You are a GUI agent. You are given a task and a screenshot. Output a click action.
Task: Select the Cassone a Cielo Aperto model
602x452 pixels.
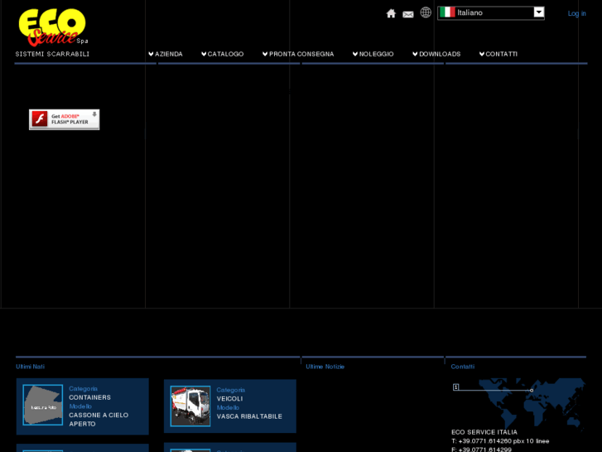click(x=99, y=419)
